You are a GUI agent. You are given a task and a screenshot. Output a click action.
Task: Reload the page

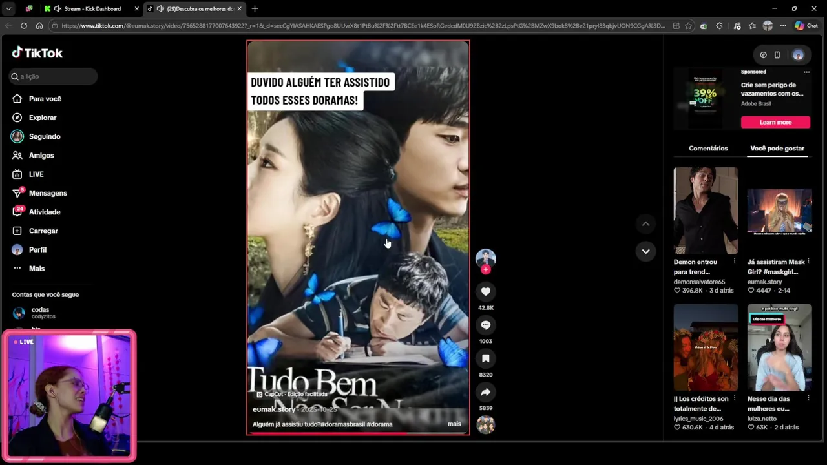tap(24, 26)
